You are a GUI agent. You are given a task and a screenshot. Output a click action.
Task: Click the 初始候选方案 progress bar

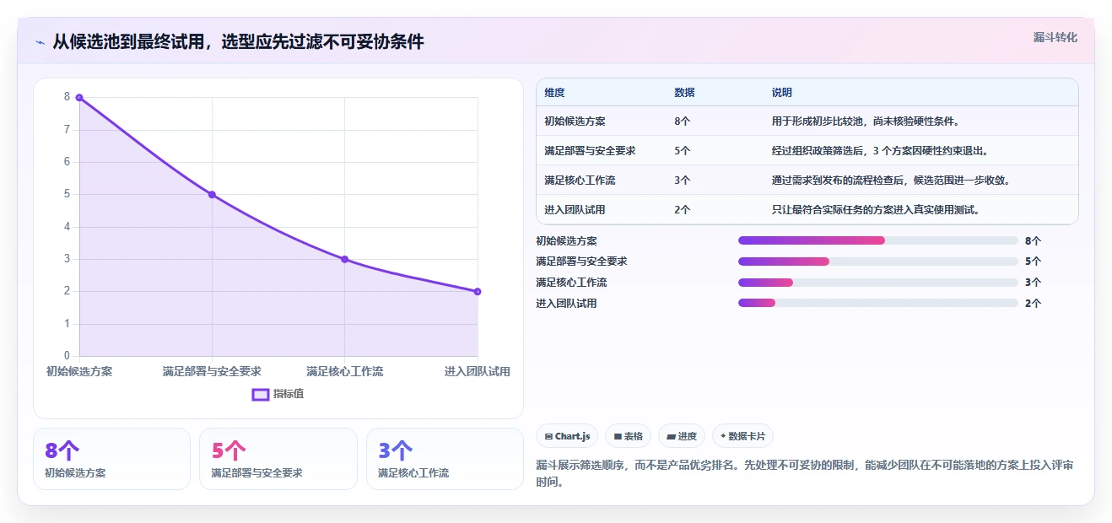tap(877, 240)
